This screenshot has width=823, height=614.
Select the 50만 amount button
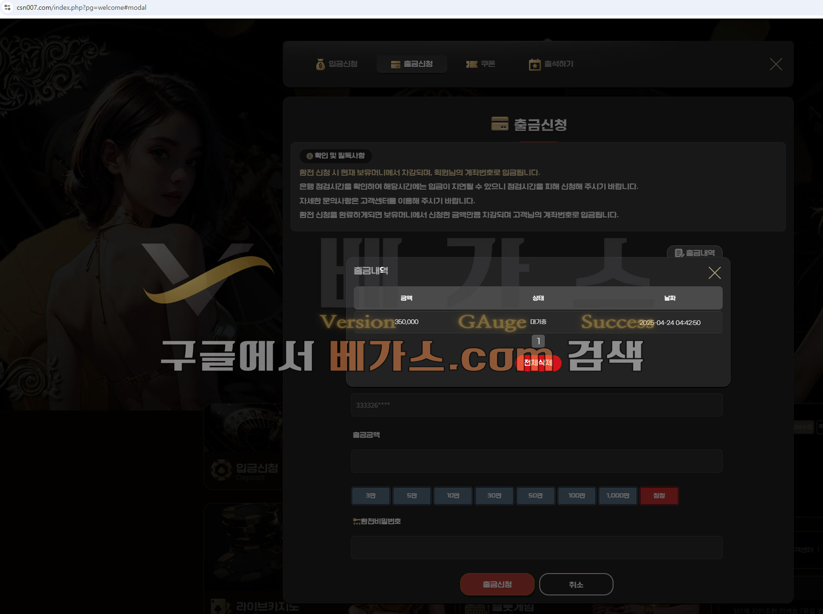[x=536, y=495]
